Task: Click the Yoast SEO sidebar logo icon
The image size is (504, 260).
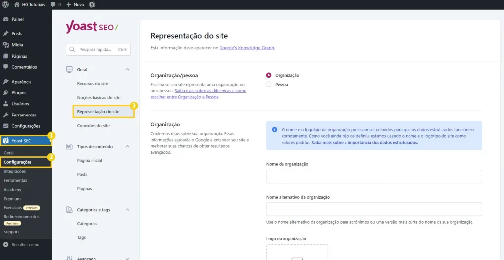Action: (x=5, y=141)
